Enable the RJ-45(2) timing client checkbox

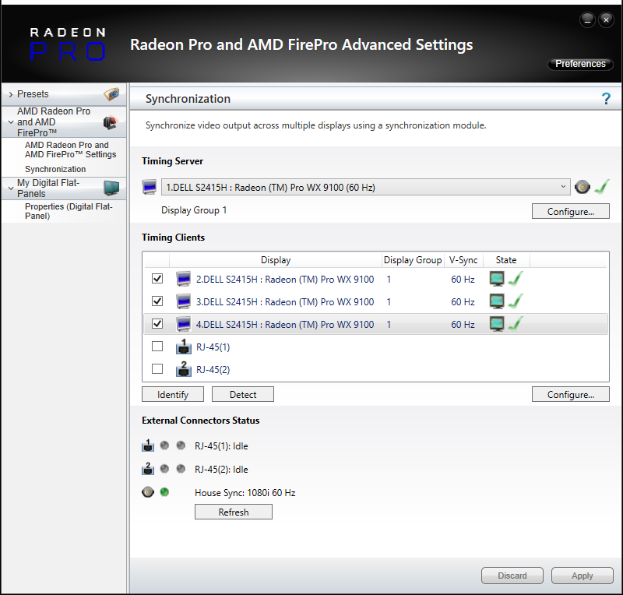[x=157, y=369]
